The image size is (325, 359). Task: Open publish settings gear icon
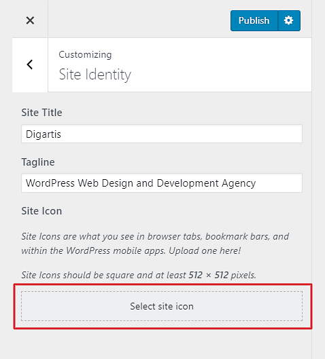coord(289,20)
